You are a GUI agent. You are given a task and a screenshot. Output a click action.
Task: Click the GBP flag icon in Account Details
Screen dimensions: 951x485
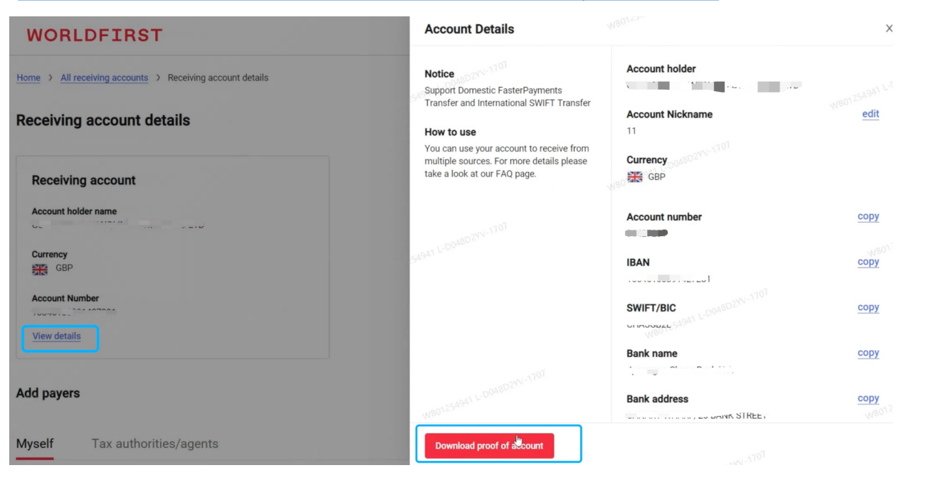click(x=634, y=177)
